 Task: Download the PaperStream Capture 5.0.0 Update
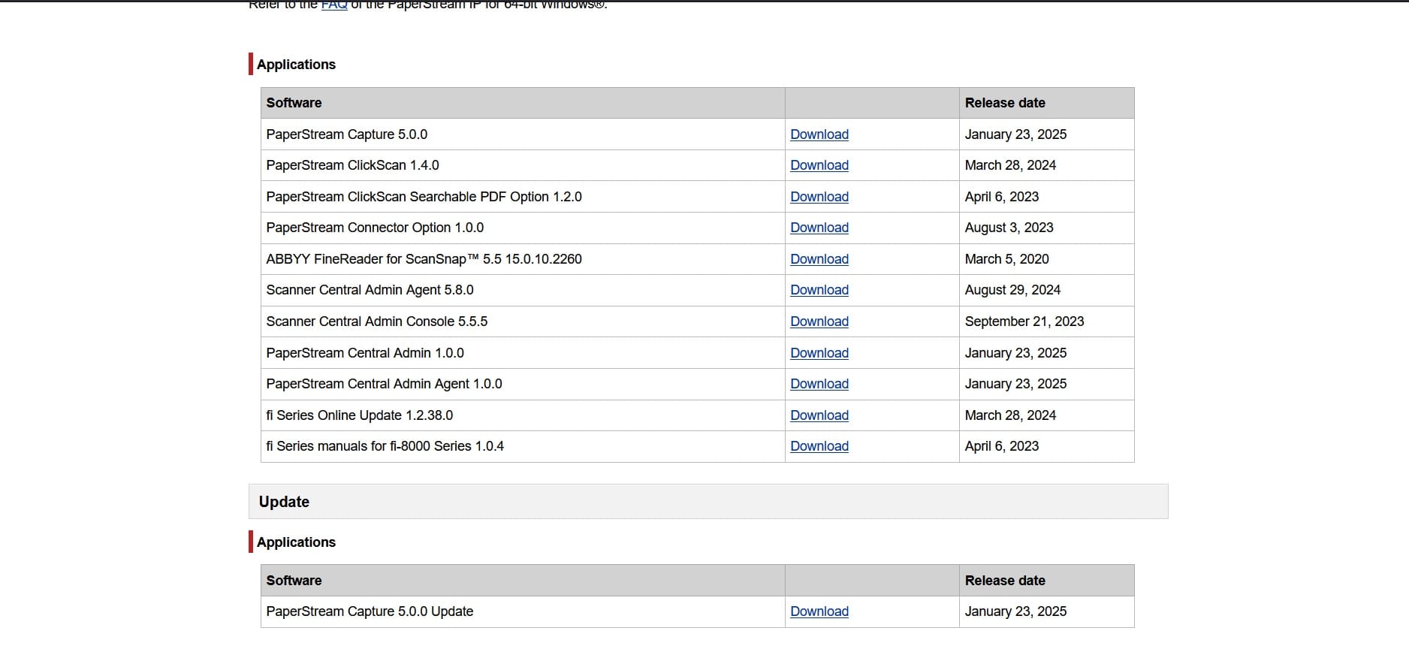pos(819,611)
